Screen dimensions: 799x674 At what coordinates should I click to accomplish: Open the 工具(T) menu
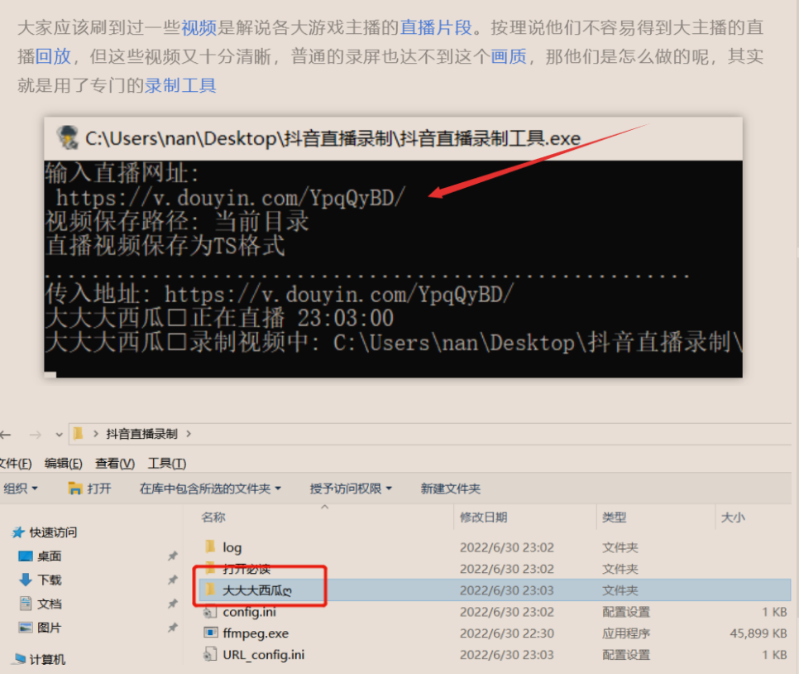pyautogui.click(x=166, y=463)
